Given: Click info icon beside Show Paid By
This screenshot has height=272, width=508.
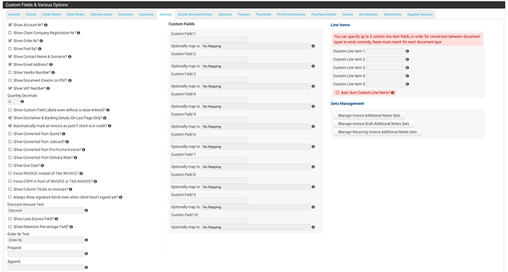Looking at the screenshot, I should (39, 49).
